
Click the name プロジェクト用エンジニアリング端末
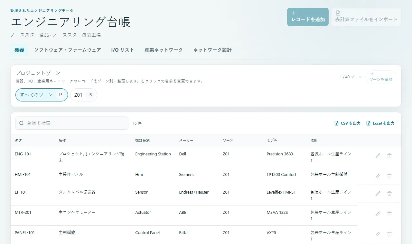(91, 157)
